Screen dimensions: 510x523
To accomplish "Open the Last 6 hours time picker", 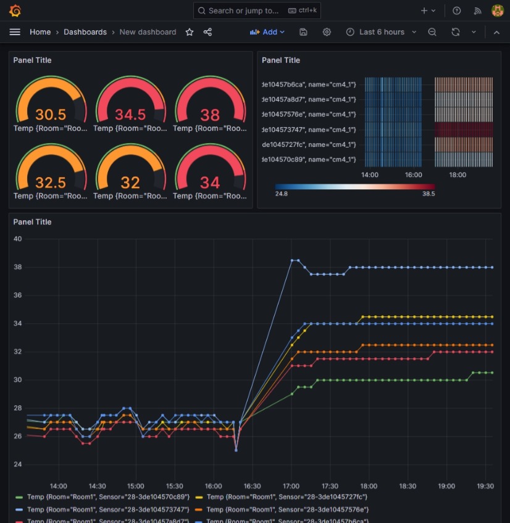I will click(381, 32).
